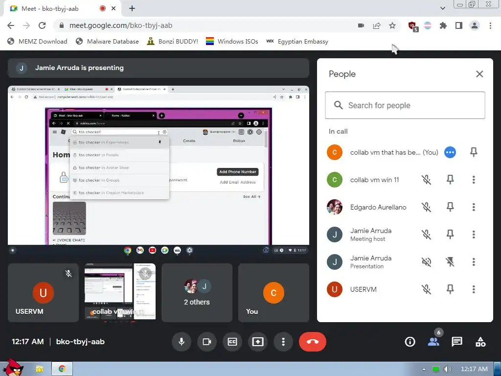The image size is (501, 376).
Task: Open the Chrome profile avatar
Action: 475,25
